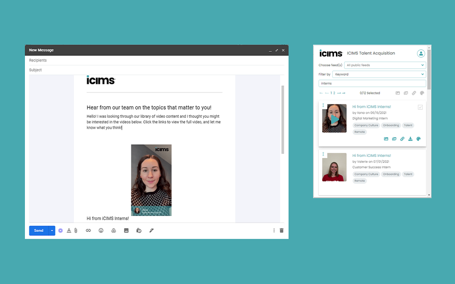Jump to last page of results
455x284 pixels.
coord(344,93)
